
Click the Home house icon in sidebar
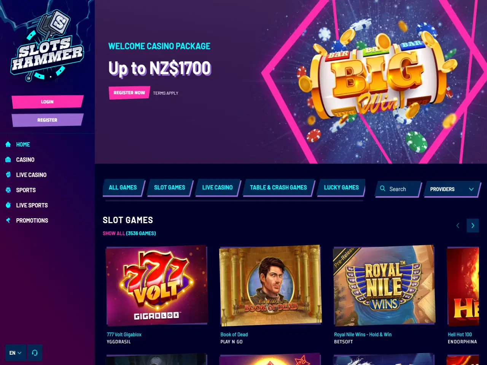(8, 144)
